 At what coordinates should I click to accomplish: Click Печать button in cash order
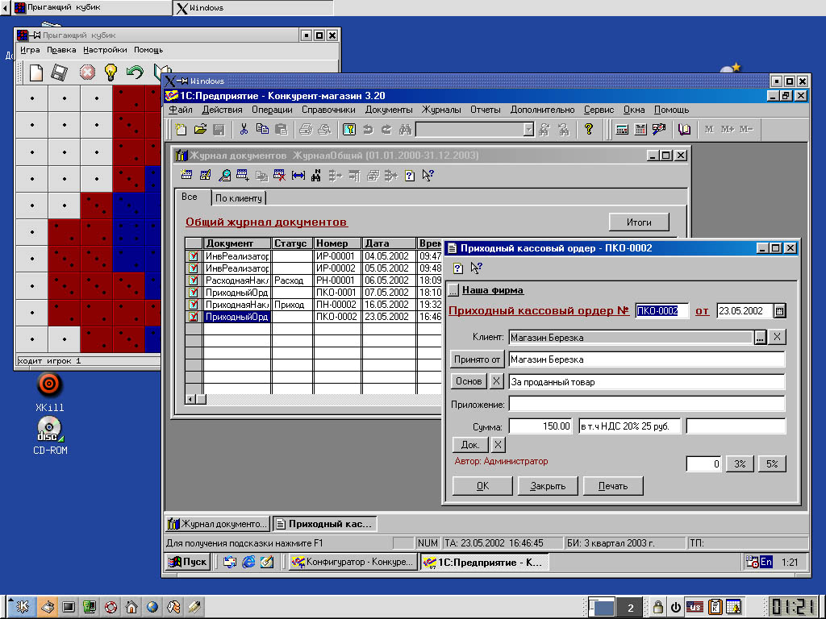pos(613,486)
